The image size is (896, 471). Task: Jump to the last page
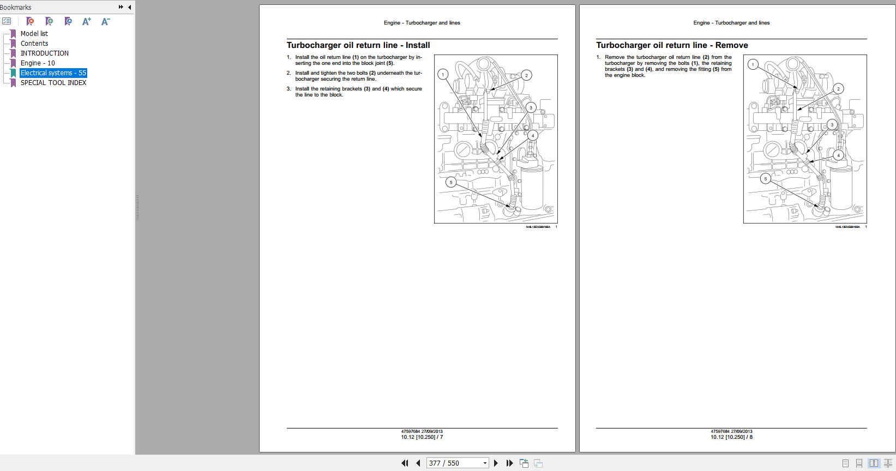pos(509,463)
